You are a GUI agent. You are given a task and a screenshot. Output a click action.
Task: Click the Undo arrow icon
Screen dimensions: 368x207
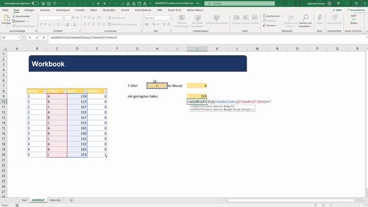pyautogui.click(x=54, y=3)
